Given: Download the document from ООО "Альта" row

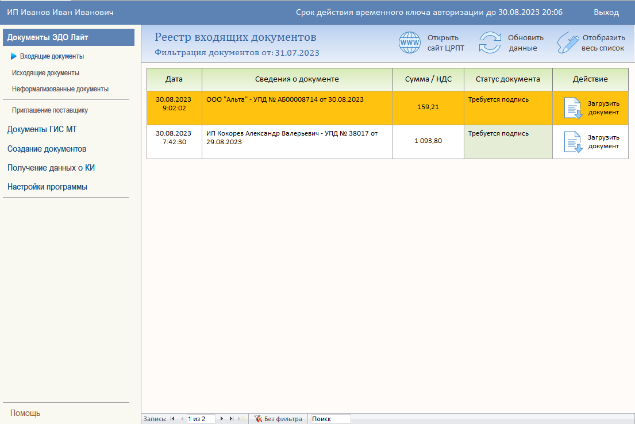Looking at the screenshot, I should (x=590, y=108).
